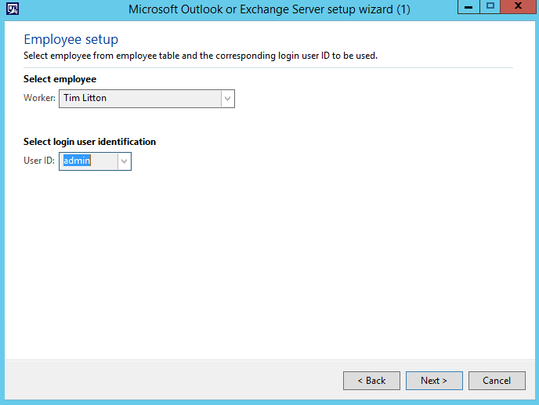The width and height of the screenshot is (539, 405).
Task: Click the 'Select employee' section label
Action: tap(60, 79)
